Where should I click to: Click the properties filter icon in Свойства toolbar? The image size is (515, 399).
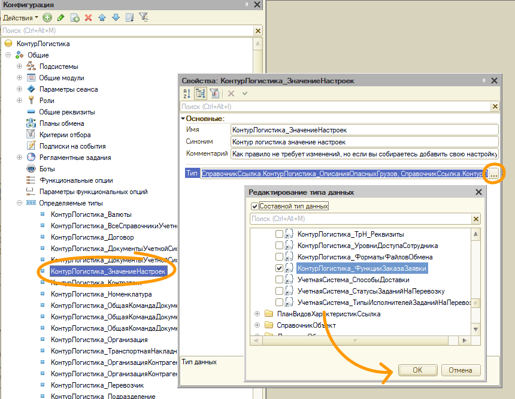click(x=214, y=93)
